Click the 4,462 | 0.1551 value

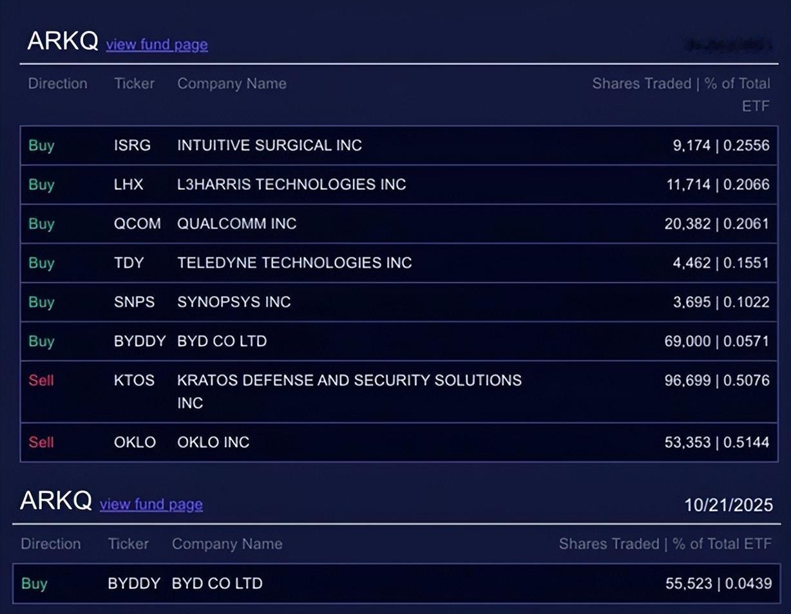(x=721, y=263)
